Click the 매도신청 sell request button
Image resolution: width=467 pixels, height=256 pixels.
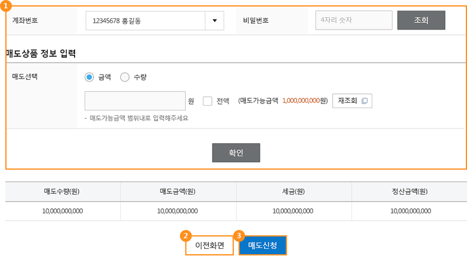(x=263, y=245)
